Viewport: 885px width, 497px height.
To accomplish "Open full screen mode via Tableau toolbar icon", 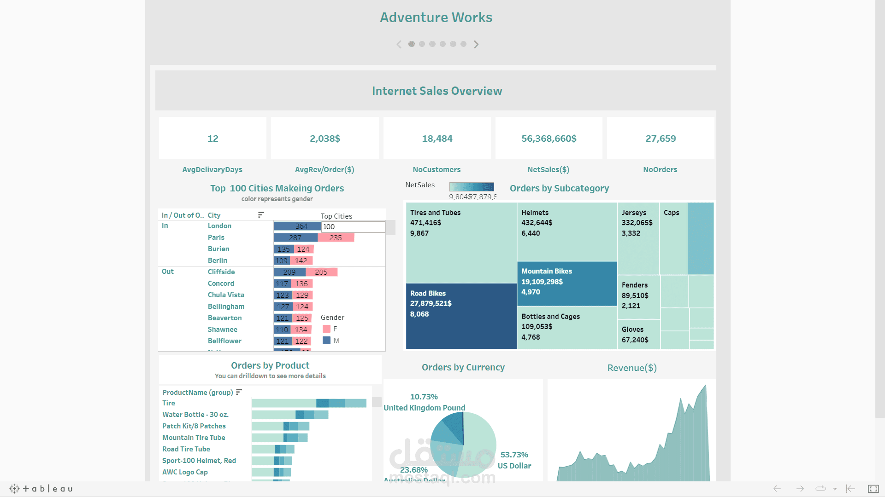I will click(874, 489).
